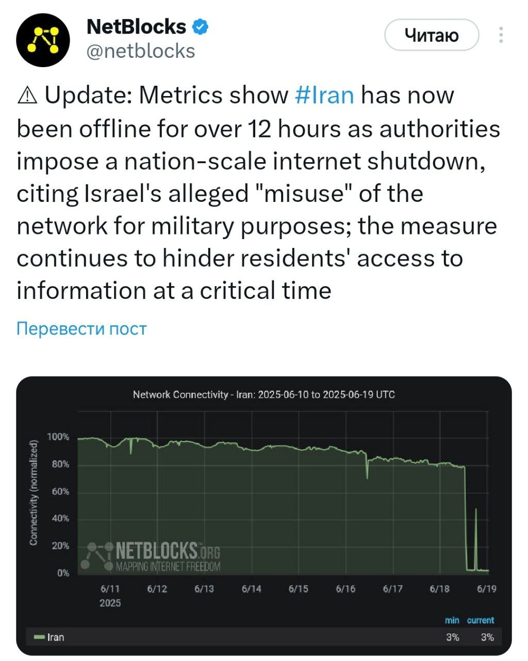Viewport: 528px width, 661px height.
Task: Open the network connectivity chart image
Action: 264,516
